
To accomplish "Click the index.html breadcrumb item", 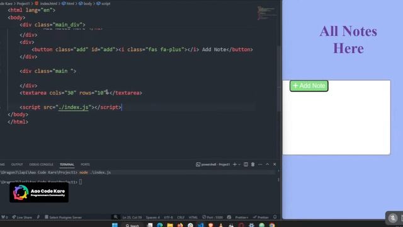I will (x=46, y=3).
